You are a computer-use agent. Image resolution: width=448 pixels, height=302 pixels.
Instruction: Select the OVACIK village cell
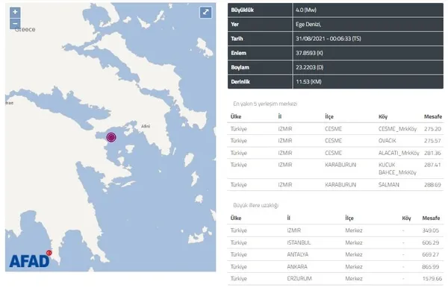pyautogui.click(x=388, y=140)
